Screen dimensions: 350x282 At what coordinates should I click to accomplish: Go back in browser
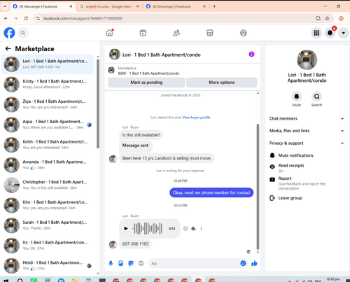(6, 18)
